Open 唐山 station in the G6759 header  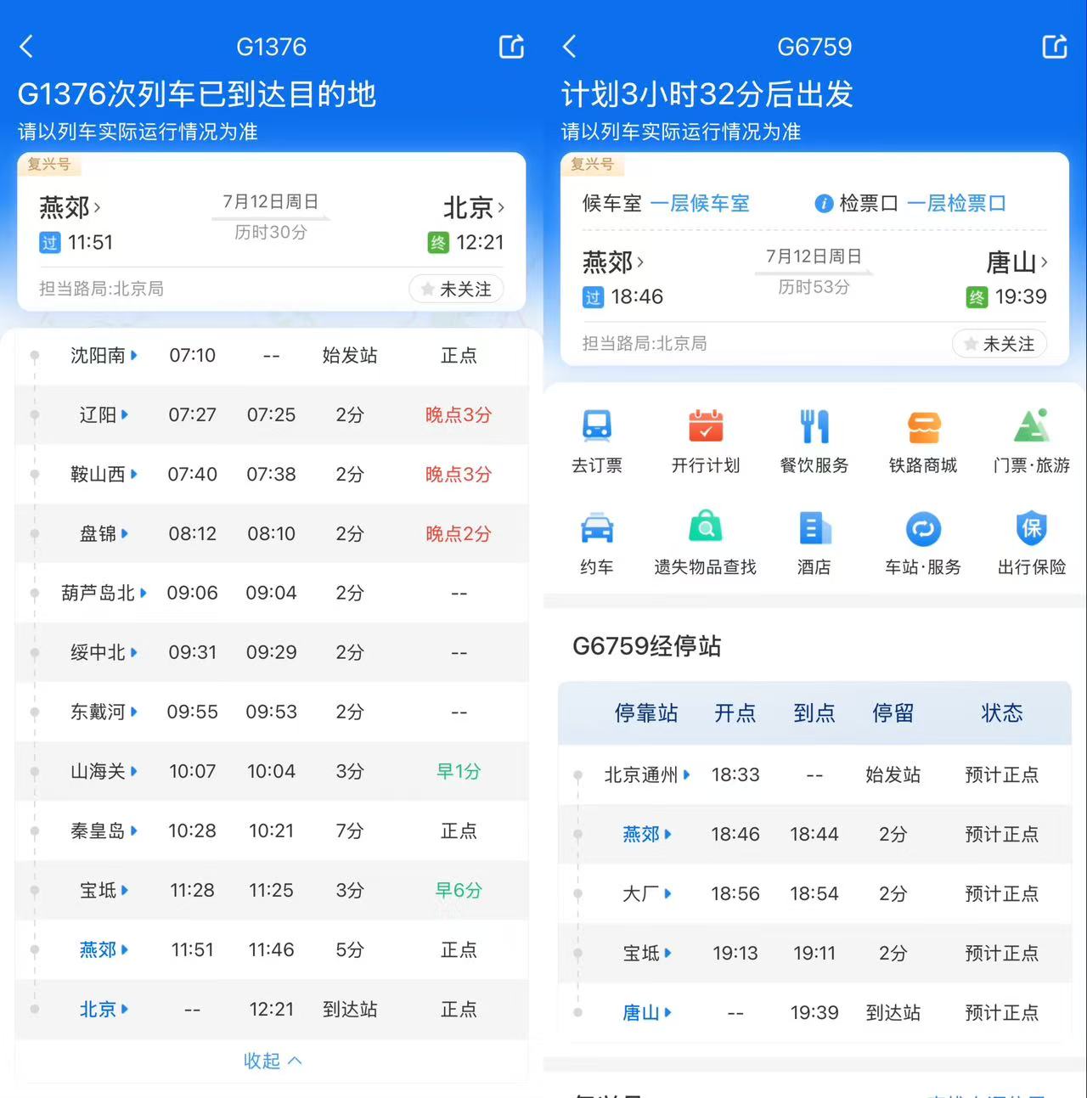click(x=1017, y=262)
